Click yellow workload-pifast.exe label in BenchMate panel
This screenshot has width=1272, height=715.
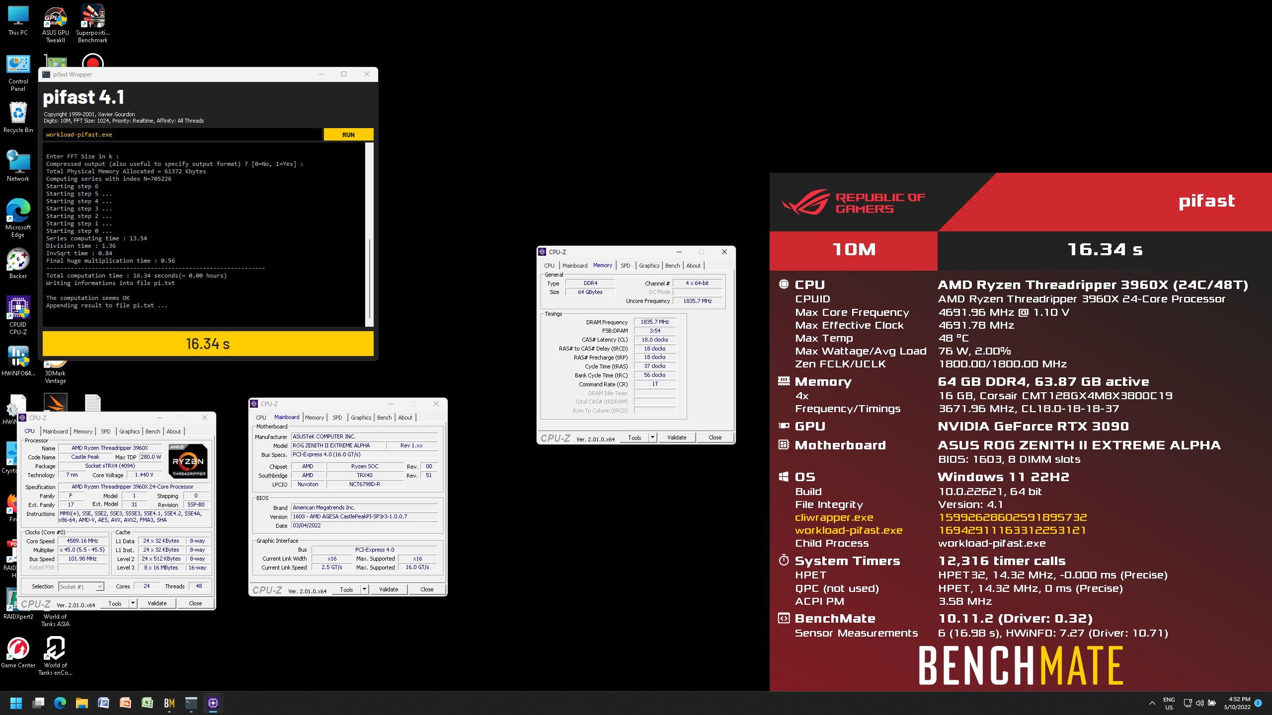(849, 530)
